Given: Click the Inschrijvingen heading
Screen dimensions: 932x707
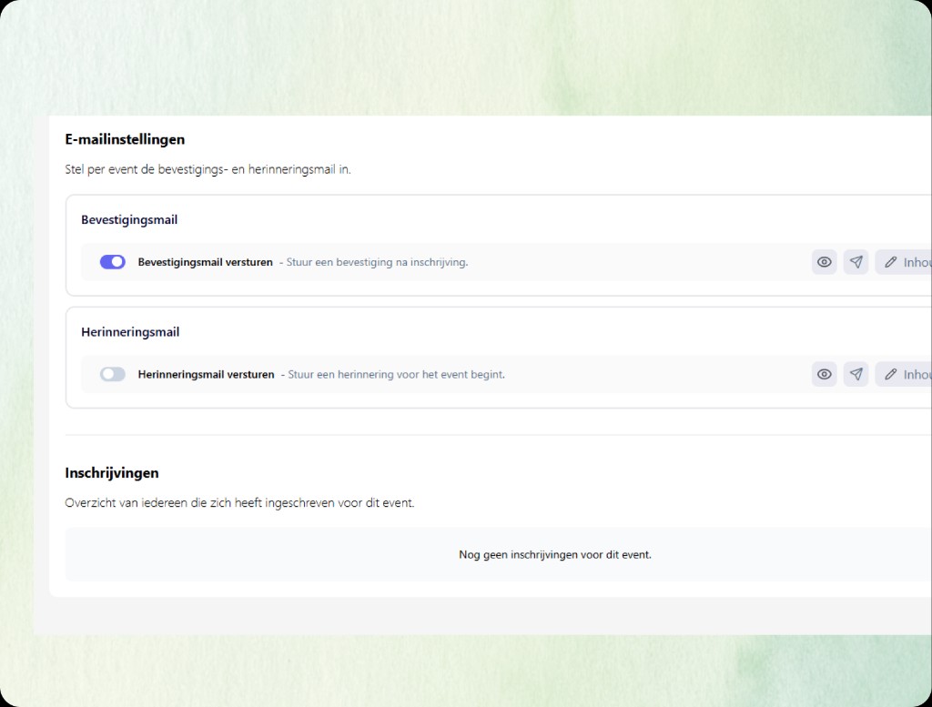Looking at the screenshot, I should (x=112, y=473).
